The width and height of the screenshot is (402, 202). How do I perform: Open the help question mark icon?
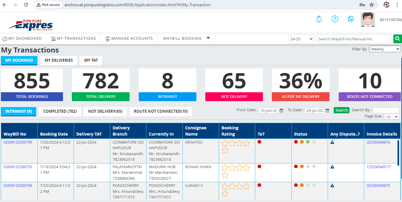tap(335, 19)
